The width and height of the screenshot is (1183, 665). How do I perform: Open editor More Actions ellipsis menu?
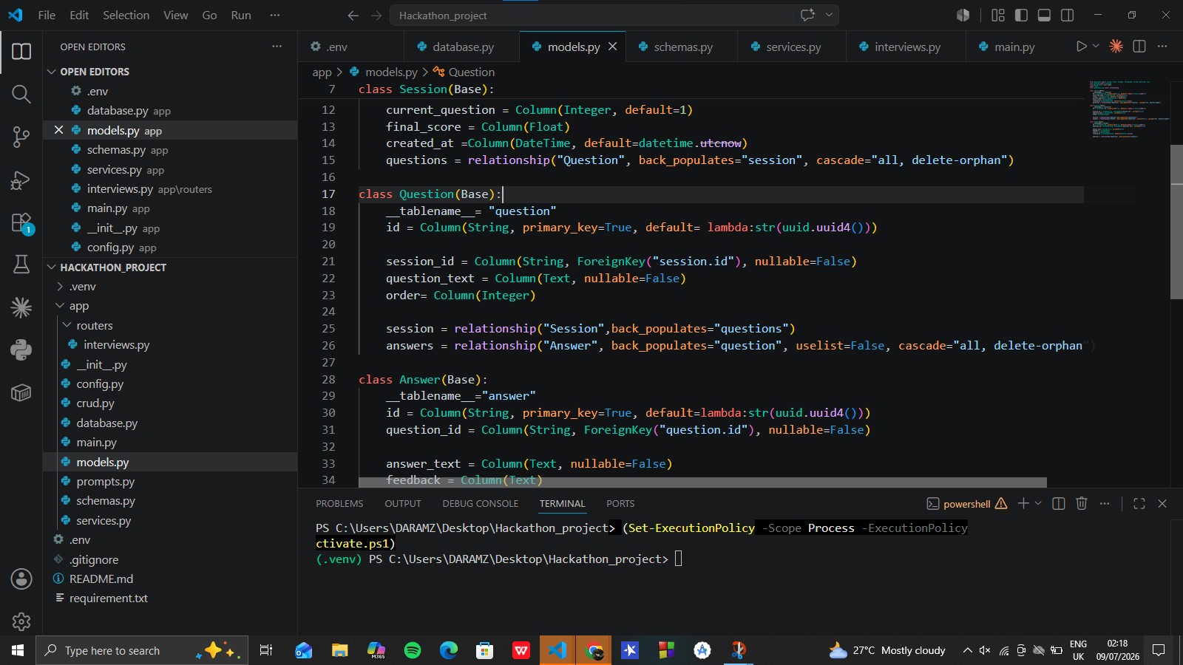(1162, 47)
